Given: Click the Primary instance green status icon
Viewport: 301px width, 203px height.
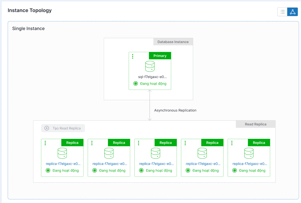Looking at the screenshot, I should 136,84.
